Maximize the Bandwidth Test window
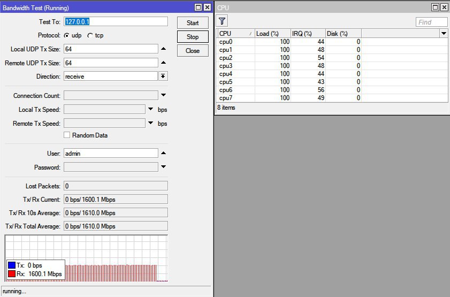Viewport: 450px width, 297px height. point(198,7)
